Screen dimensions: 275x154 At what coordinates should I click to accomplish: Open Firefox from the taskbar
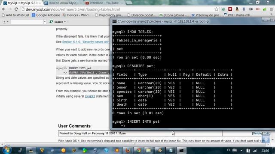click(128, 150)
